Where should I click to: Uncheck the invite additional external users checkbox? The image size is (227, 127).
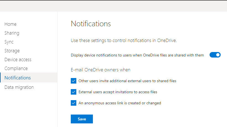pos(74,81)
